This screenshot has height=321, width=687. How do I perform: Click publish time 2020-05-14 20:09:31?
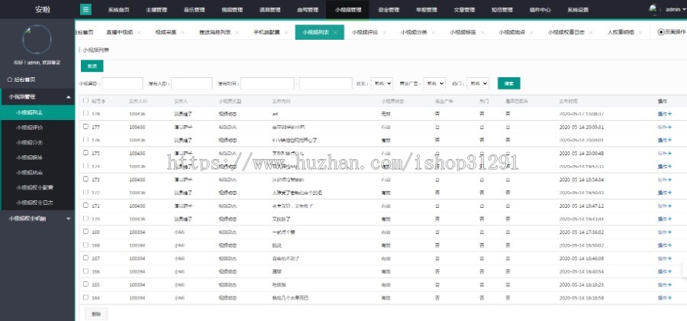coord(582,127)
